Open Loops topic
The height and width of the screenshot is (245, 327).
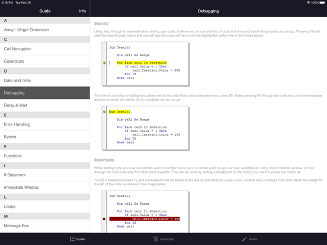(45, 207)
